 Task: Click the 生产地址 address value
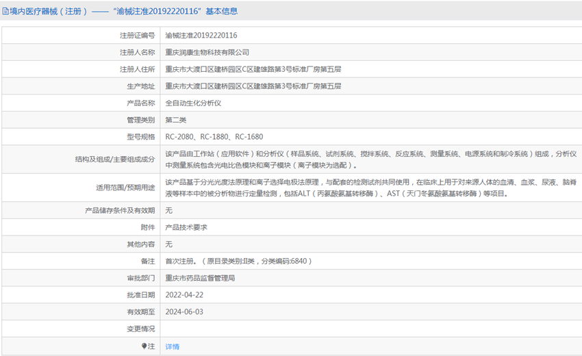pos(253,86)
